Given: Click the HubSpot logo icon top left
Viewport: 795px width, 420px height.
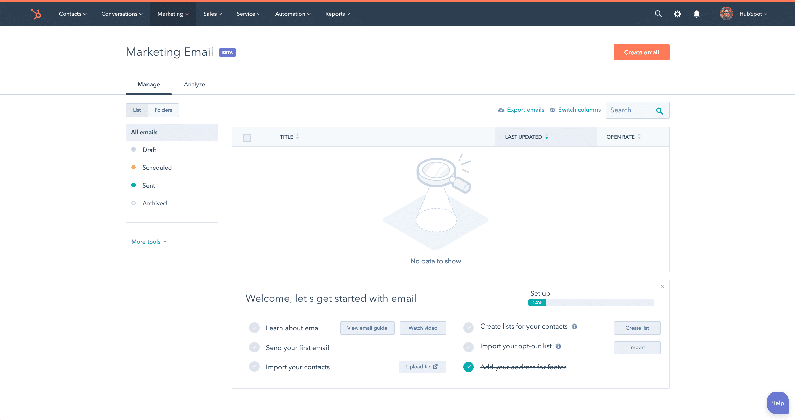Looking at the screenshot, I should coord(35,13).
